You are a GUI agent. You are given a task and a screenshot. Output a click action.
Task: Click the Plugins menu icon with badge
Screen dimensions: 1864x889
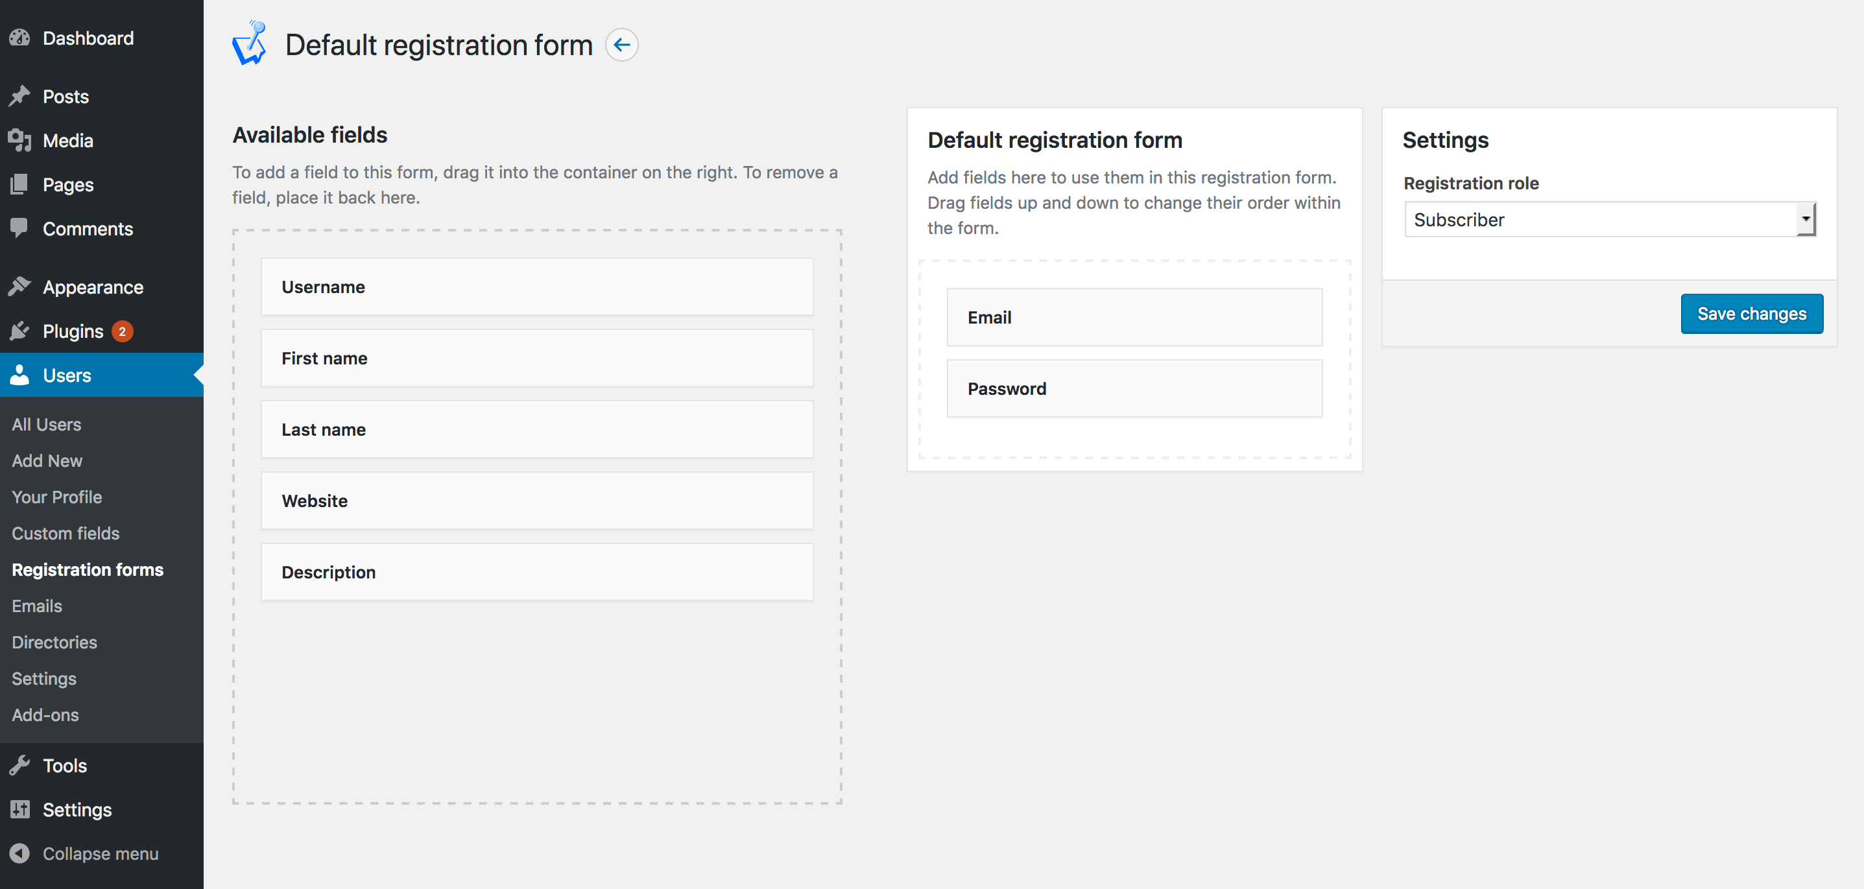tap(74, 331)
